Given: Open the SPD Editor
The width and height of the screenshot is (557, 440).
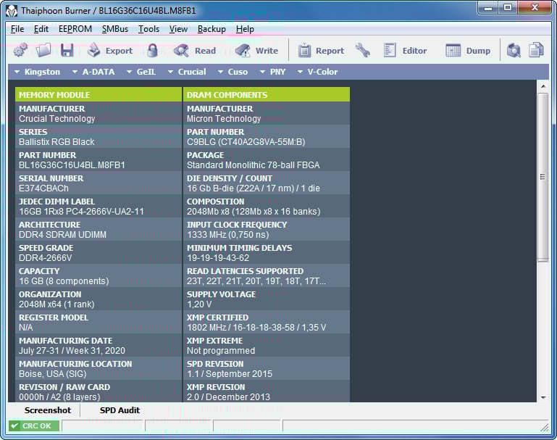Looking at the screenshot, I should [x=406, y=51].
